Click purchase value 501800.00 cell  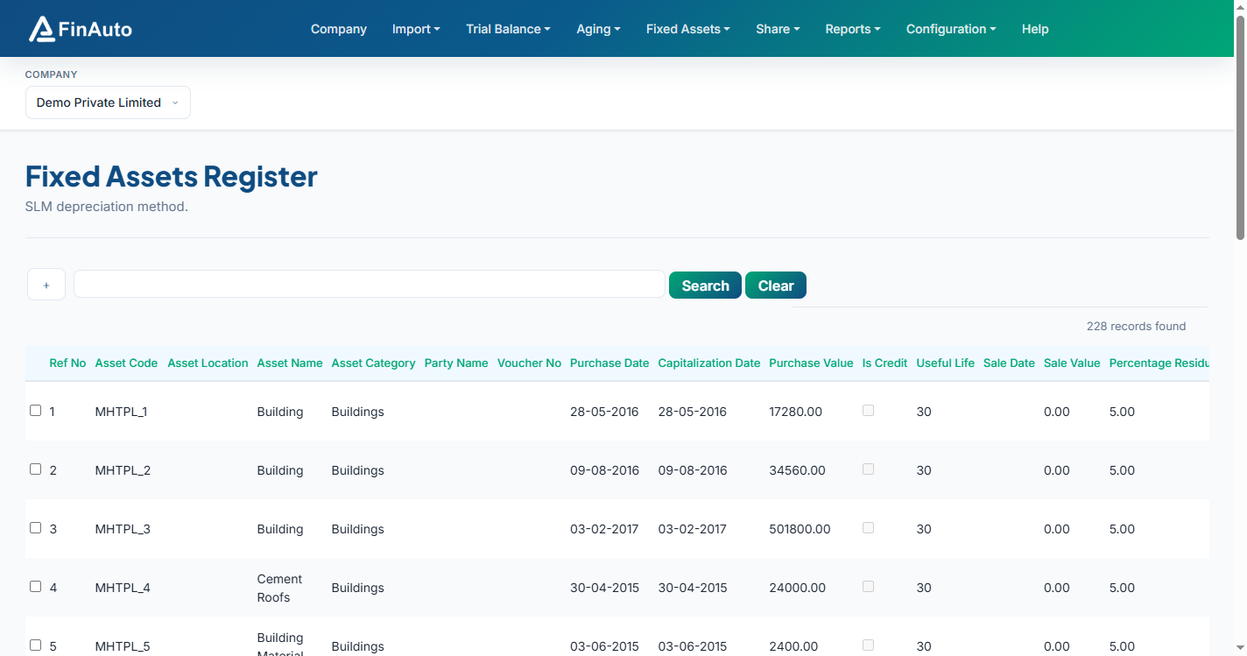tap(800, 529)
